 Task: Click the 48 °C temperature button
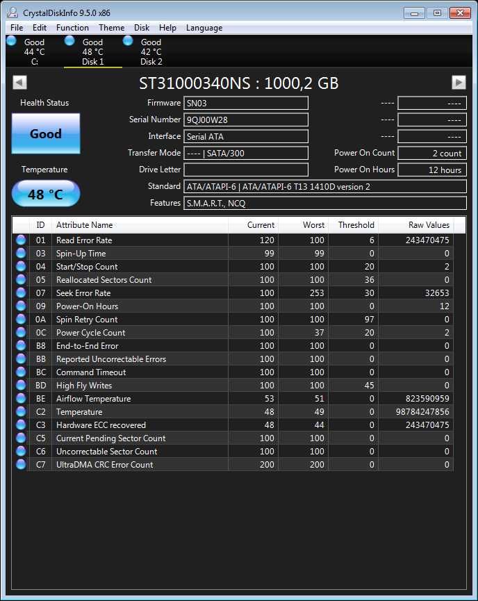(x=46, y=194)
